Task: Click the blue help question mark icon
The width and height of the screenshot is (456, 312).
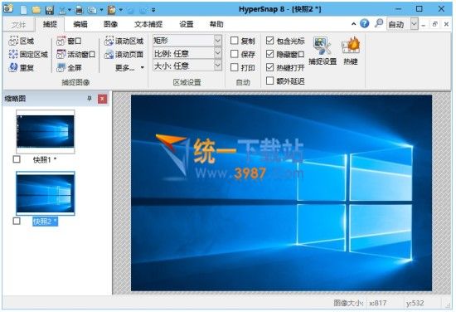Action: click(x=365, y=23)
